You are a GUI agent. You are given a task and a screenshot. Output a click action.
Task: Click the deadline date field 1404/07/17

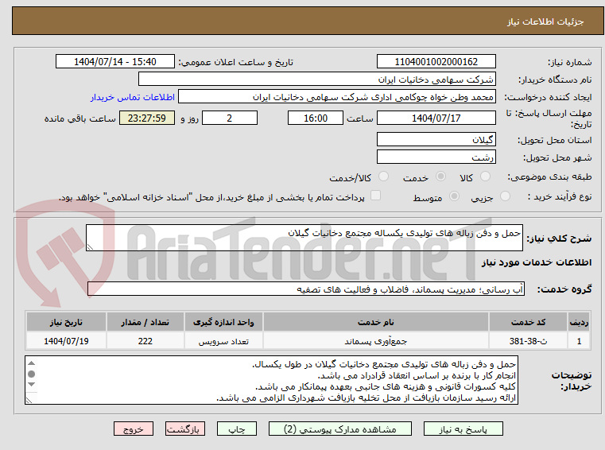click(x=436, y=118)
